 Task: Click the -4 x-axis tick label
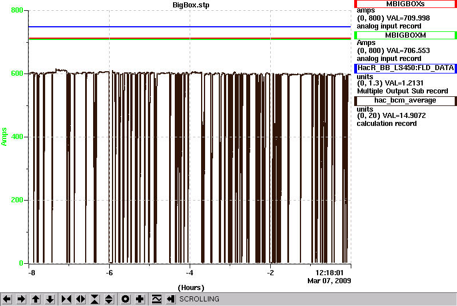190,273
